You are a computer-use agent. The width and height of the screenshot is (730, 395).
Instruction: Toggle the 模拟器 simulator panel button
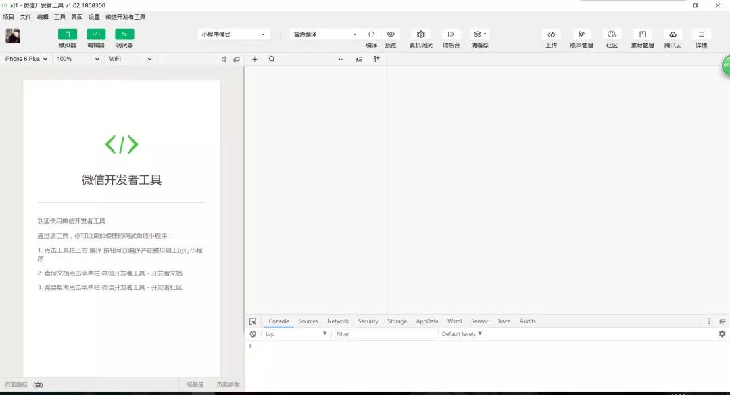click(68, 34)
